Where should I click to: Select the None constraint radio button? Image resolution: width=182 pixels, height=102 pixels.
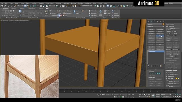[167, 31]
